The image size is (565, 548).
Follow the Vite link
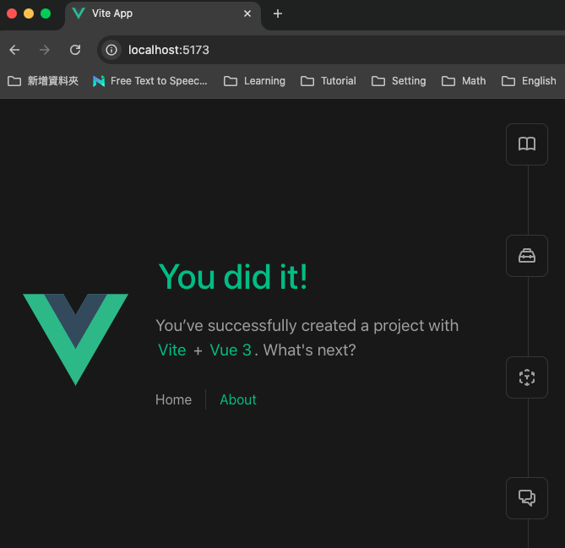[x=172, y=350]
